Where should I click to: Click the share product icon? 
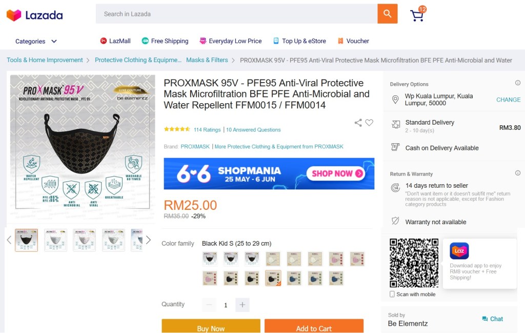coord(358,123)
